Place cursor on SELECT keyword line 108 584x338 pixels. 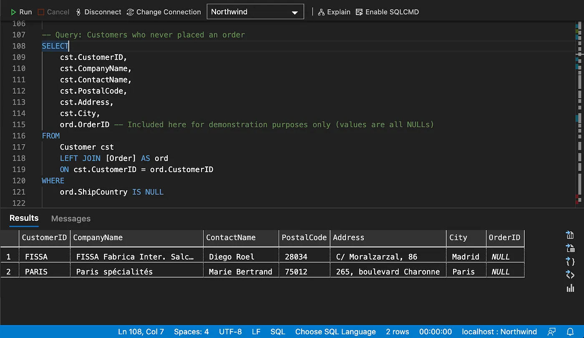[55, 46]
